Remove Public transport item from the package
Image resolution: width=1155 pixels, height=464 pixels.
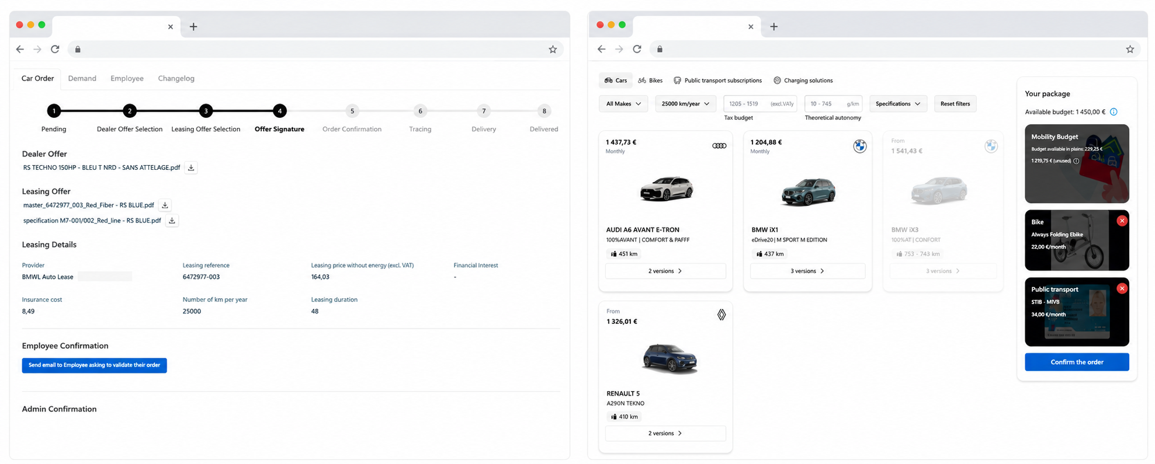pyautogui.click(x=1122, y=288)
